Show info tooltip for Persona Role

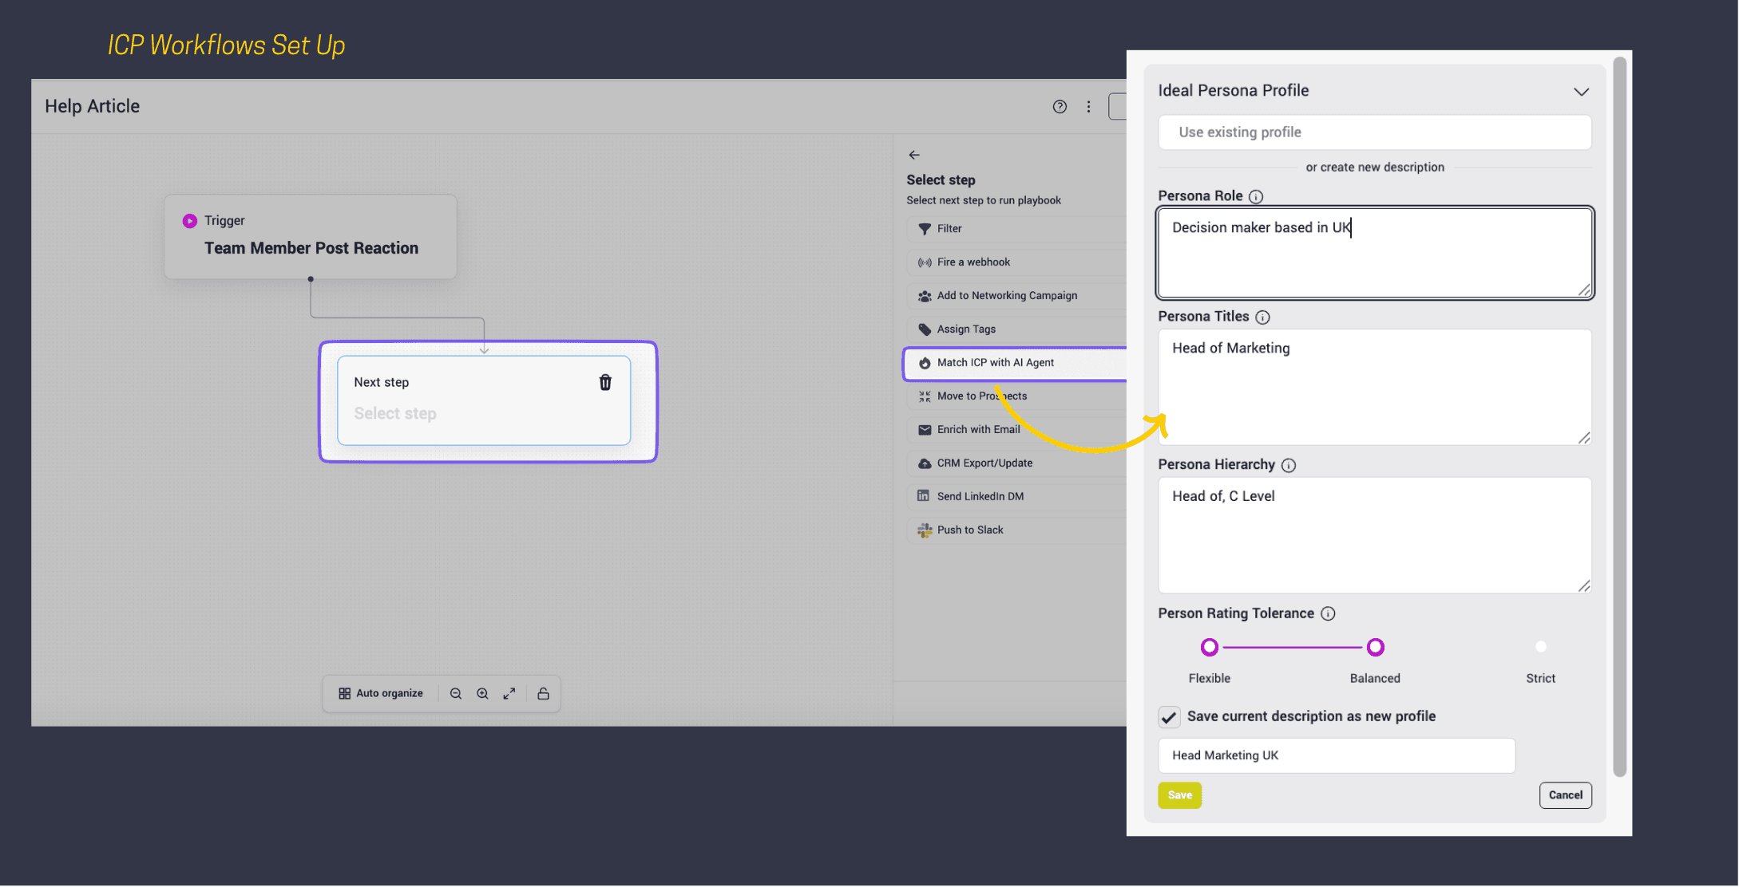click(x=1256, y=196)
